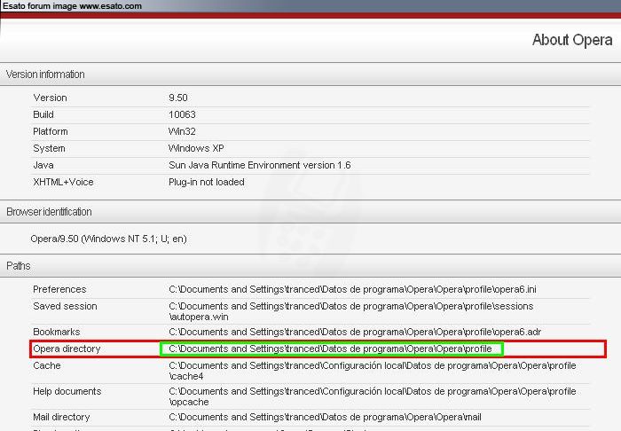The image size is (621, 431).
Task: Select build number 10063
Action: pyautogui.click(x=182, y=114)
